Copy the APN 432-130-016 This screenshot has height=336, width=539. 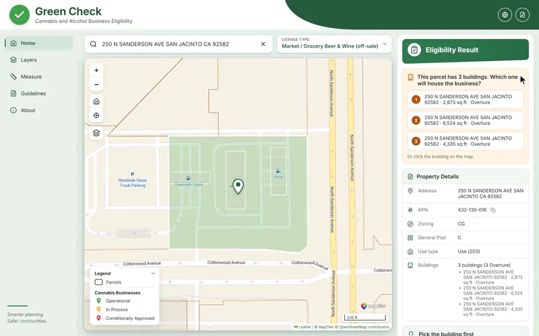493,210
